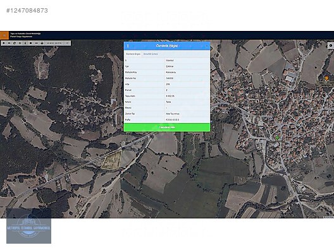The image size is (334, 250).
Task: Click the İl value "İstanbul"
Action: coord(170,61)
